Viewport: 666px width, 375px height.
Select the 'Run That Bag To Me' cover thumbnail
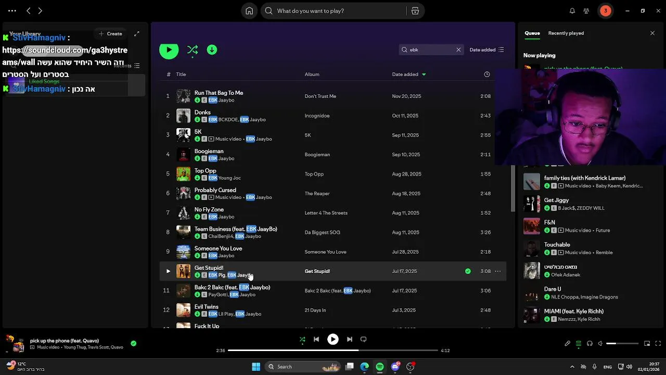click(x=183, y=96)
